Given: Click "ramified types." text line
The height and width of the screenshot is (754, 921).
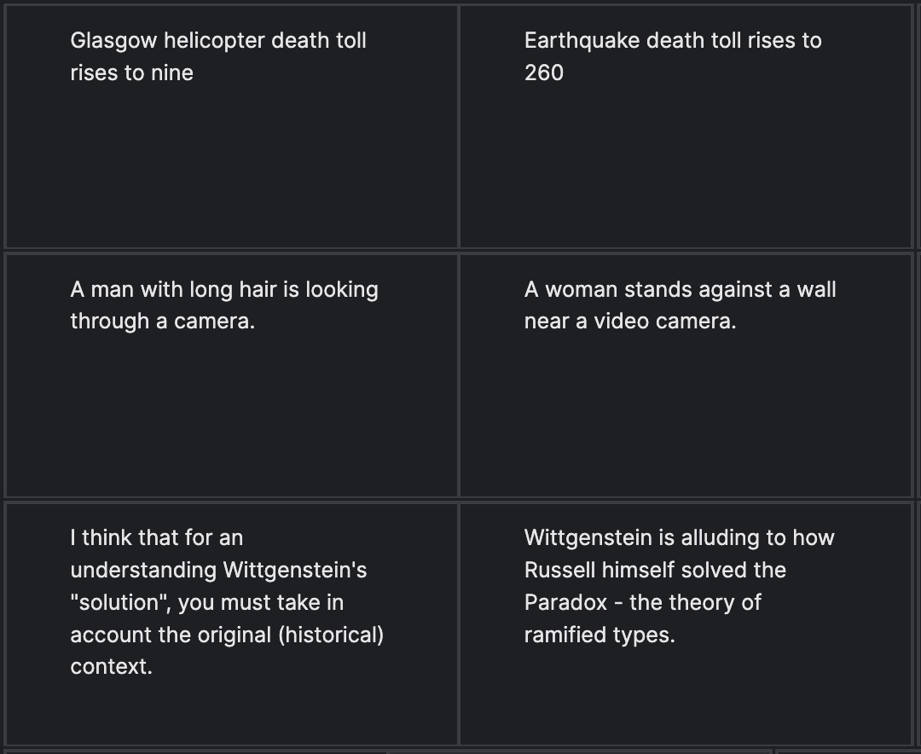Looking at the screenshot, I should 599,635.
